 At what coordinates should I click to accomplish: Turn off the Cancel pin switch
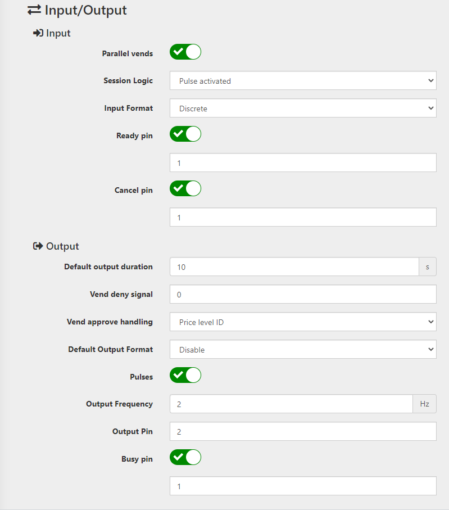click(185, 188)
